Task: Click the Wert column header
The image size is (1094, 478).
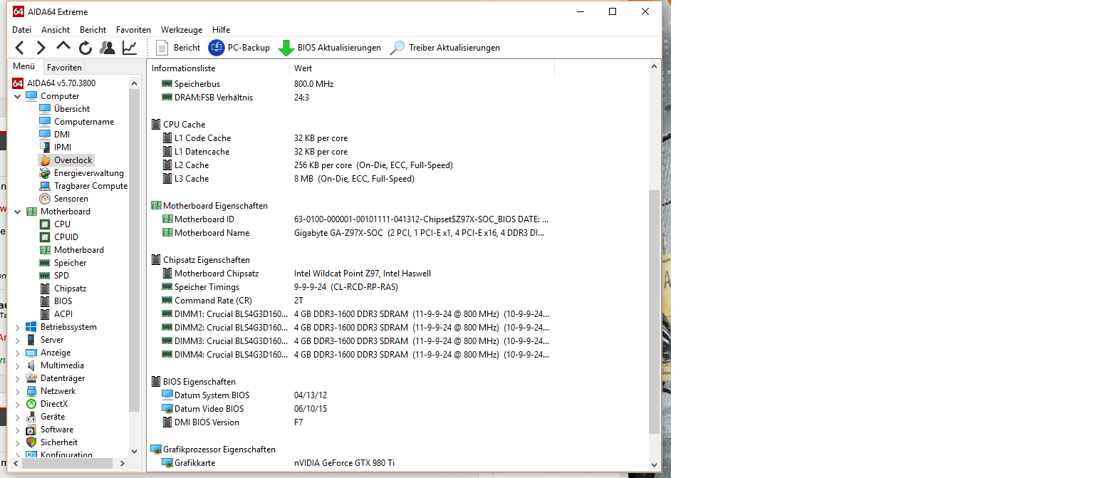Action: coord(422,68)
